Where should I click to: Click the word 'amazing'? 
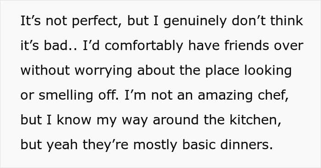coord(225,96)
